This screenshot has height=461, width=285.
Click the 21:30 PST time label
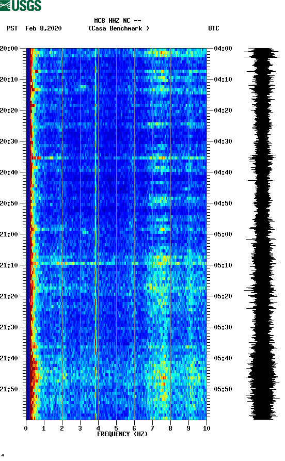pyautogui.click(x=9, y=327)
